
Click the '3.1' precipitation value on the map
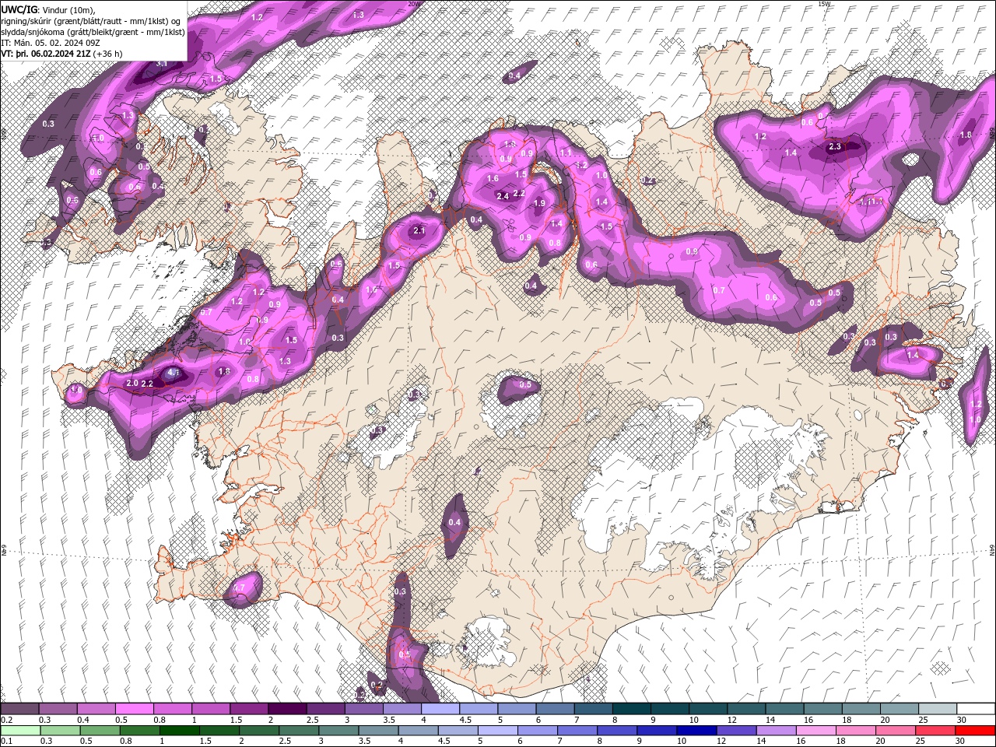point(162,63)
